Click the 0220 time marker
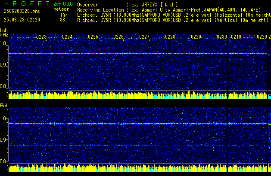The height and width of the screenshot is (176, 271). tap(262, 37)
